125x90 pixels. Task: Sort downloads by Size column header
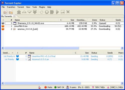pyautogui.click(x=68, y=20)
